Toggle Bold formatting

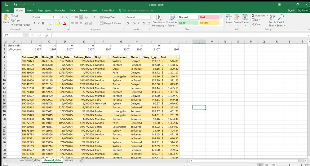pyautogui.click(x=34, y=23)
